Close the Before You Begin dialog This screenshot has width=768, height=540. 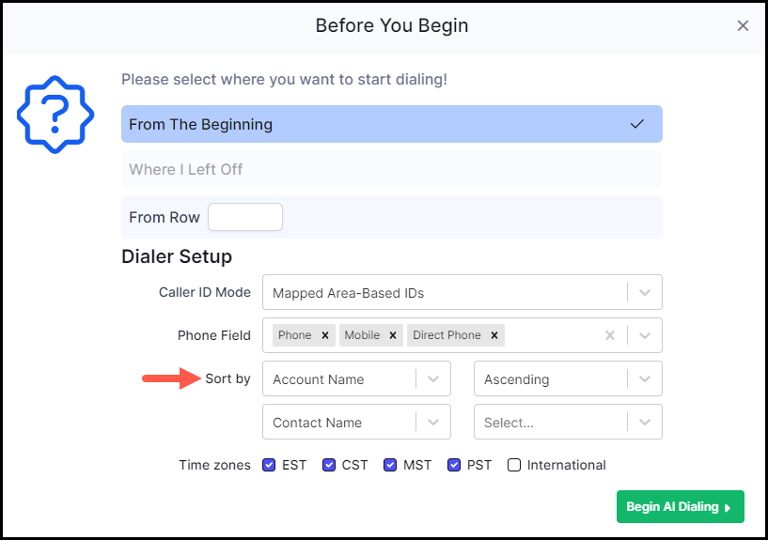tap(743, 26)
